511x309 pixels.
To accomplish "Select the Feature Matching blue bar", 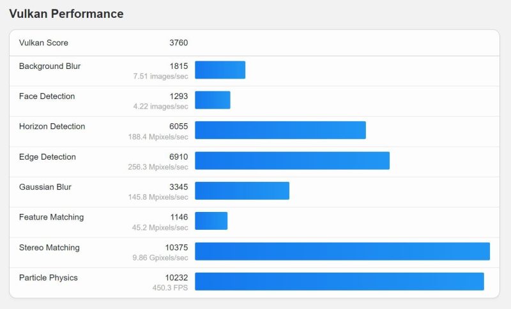I will coord(211,221).
